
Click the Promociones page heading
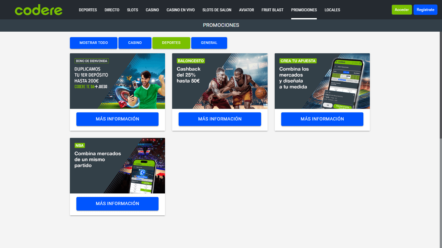coord(221,25)
